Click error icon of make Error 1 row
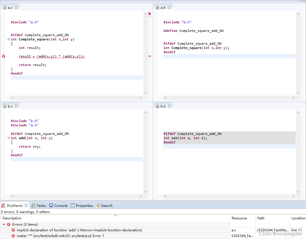 tap(13, 236)
